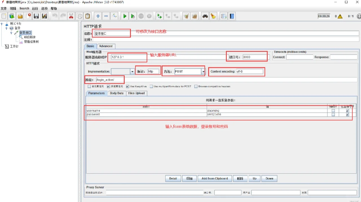Toggle include-equals checkbox in username row
Viewport: 361px width, 202px height.
(347, 111)
